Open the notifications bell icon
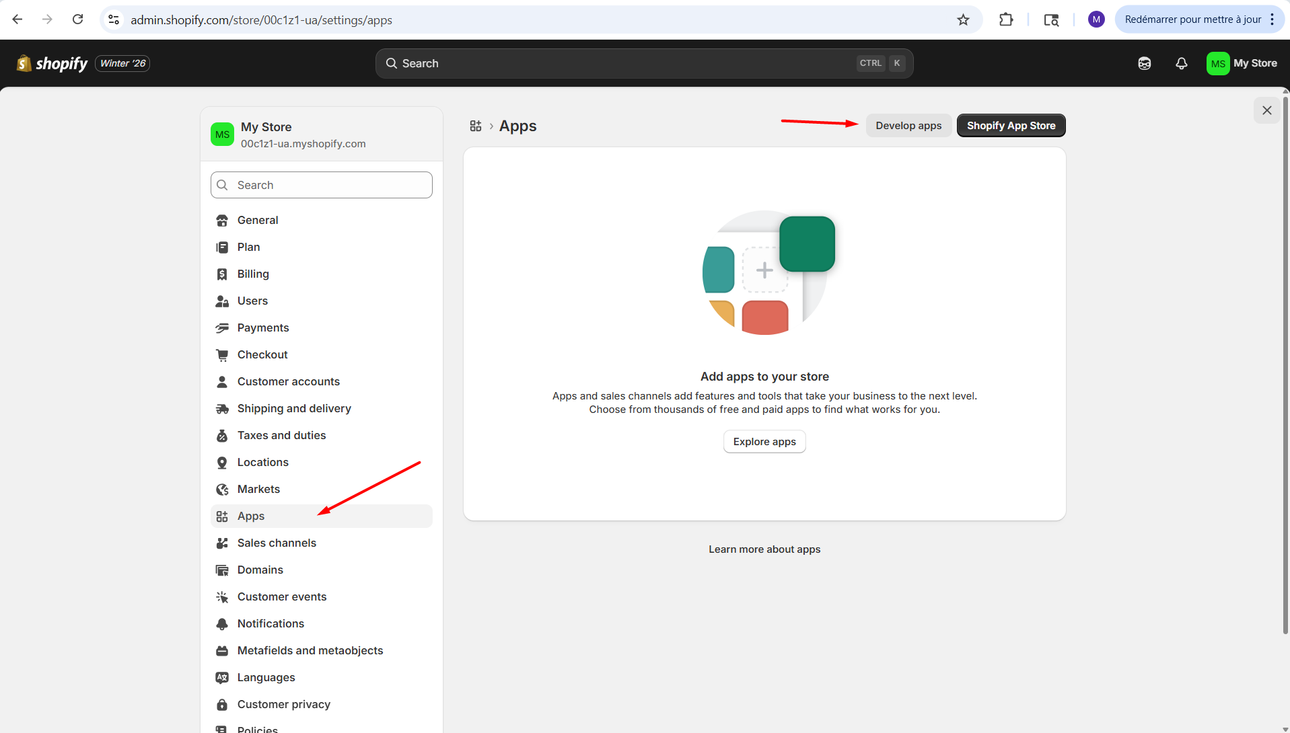 [x=1181, y=63]
